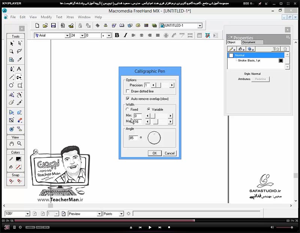This screenshot has width=300, height=233.
Task: Add effect in Properties panel
Action: coord(250,49)
